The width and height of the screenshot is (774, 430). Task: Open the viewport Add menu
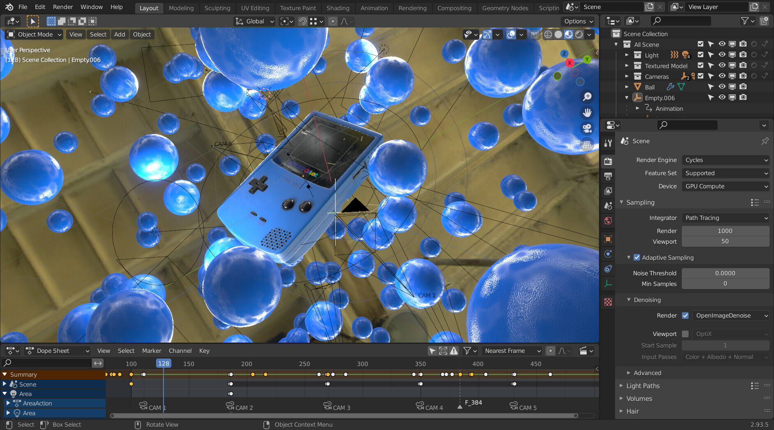(x=120, y=34)
